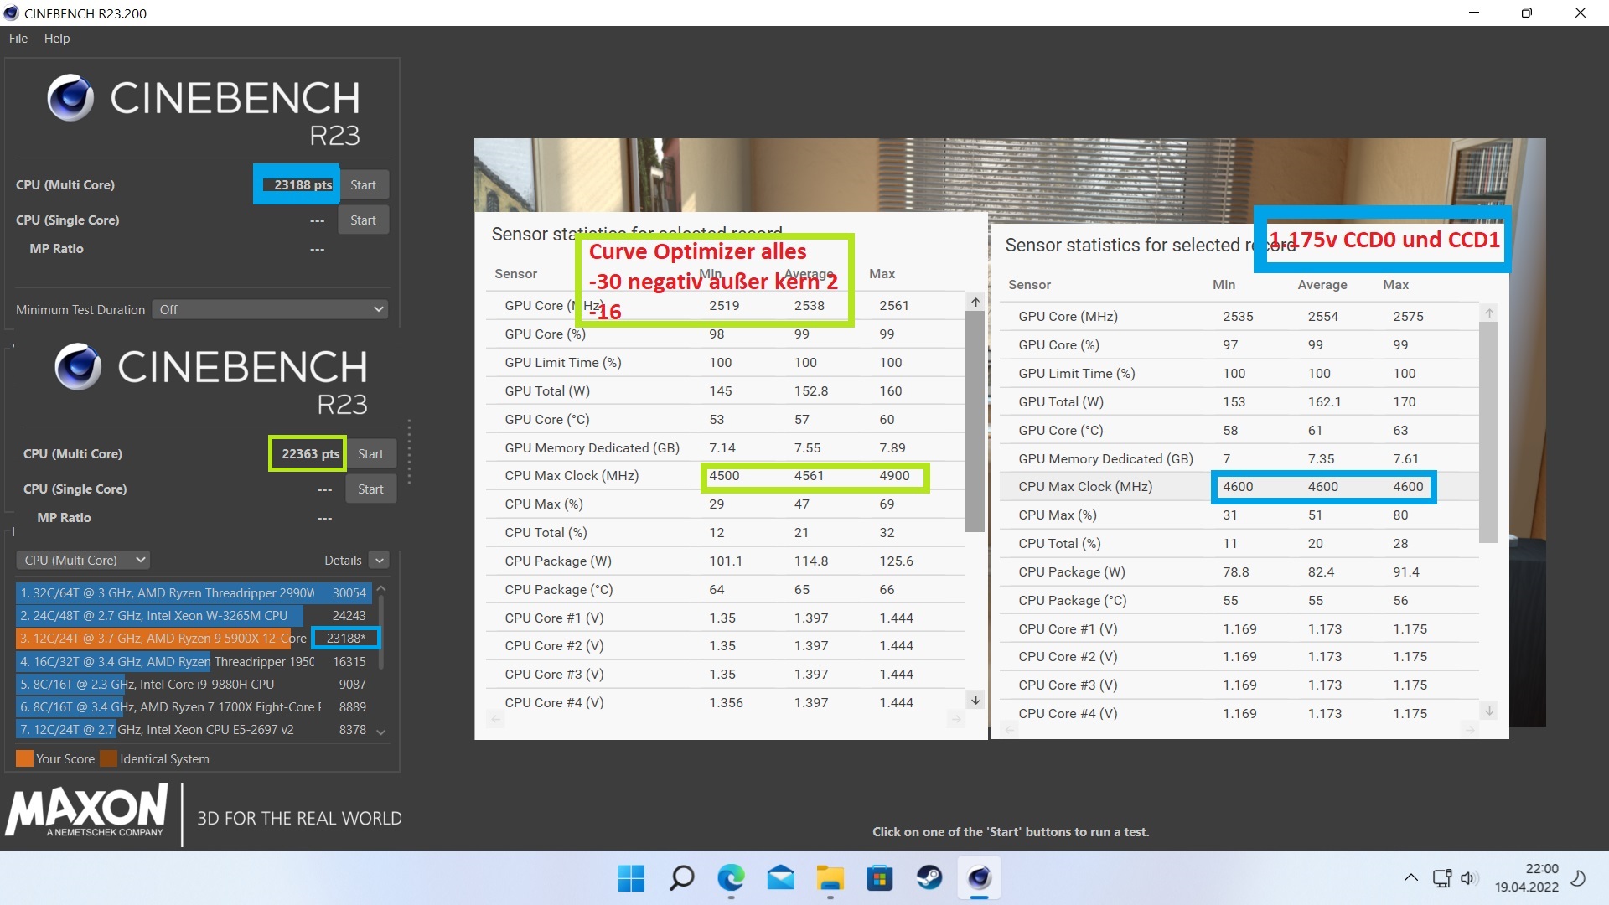Show hidden system tray icons
This screenshot has height=905, width=1609.
pyautogui.click(x=1411, y=877)
